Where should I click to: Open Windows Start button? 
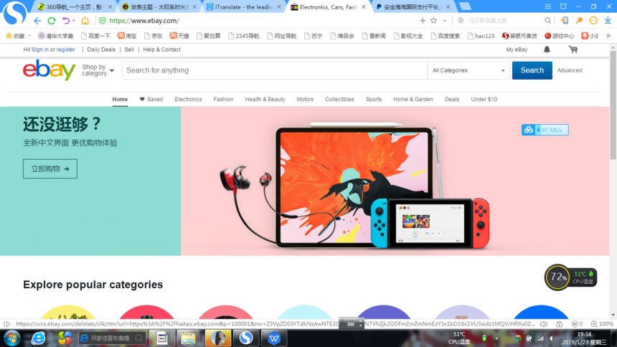coord(11,338)
